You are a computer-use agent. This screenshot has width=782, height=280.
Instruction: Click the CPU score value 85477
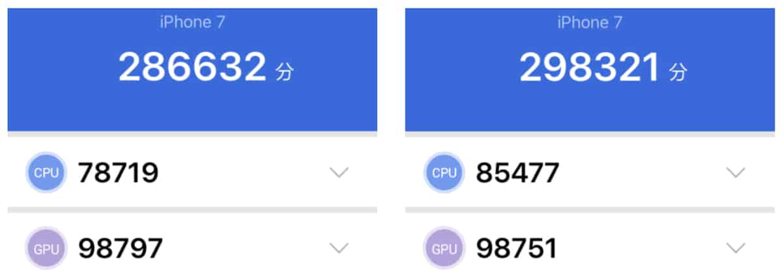click(517, 173)
